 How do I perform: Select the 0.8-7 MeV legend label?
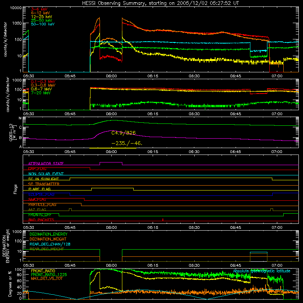pyautogui.click(x=41, y=89)
